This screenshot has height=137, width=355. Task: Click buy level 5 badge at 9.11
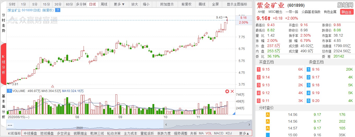click(259, 101)
